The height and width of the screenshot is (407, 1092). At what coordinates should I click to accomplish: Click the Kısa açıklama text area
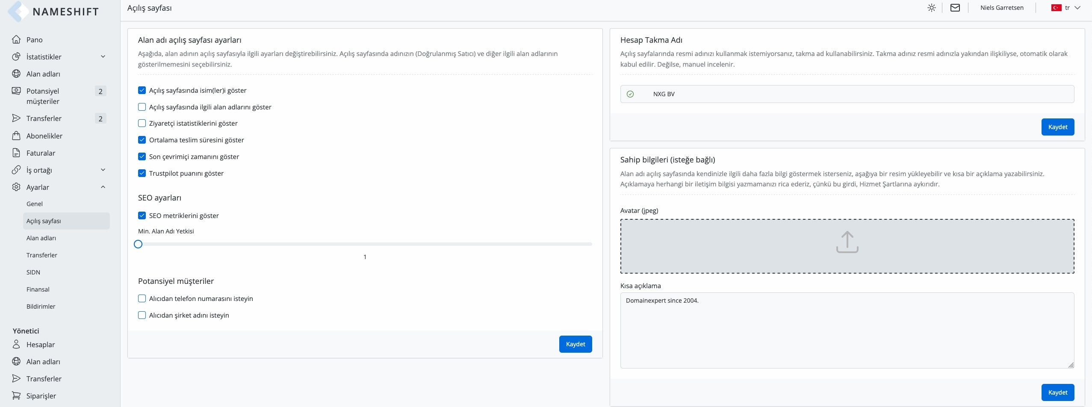tap(847, 330)
